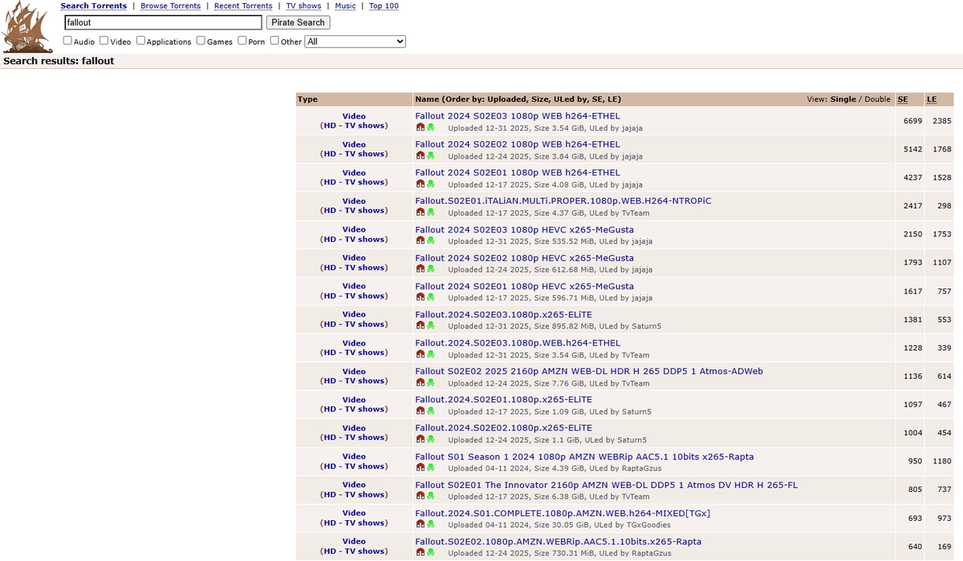Click leecher count 1180
This screenshot has height=561, width=963.
pyautogui.click(x=942, y=462)
